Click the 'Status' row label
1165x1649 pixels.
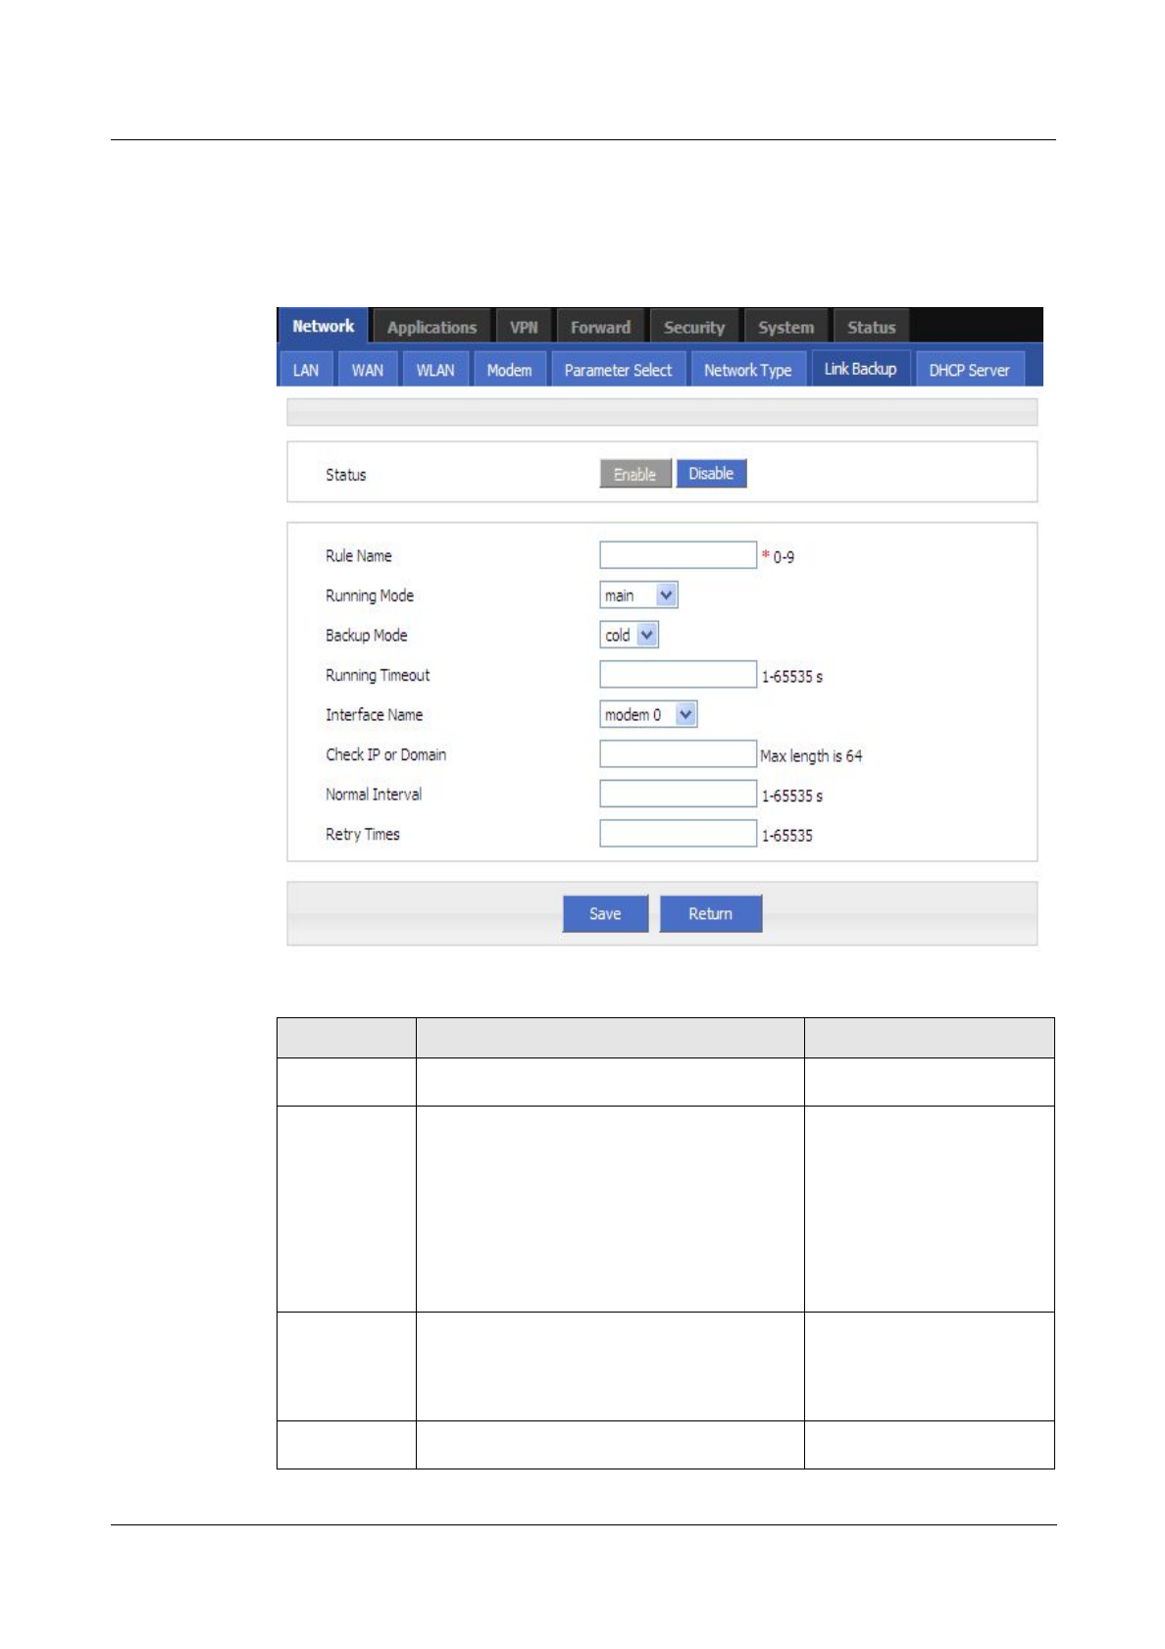tap(346, 475)
